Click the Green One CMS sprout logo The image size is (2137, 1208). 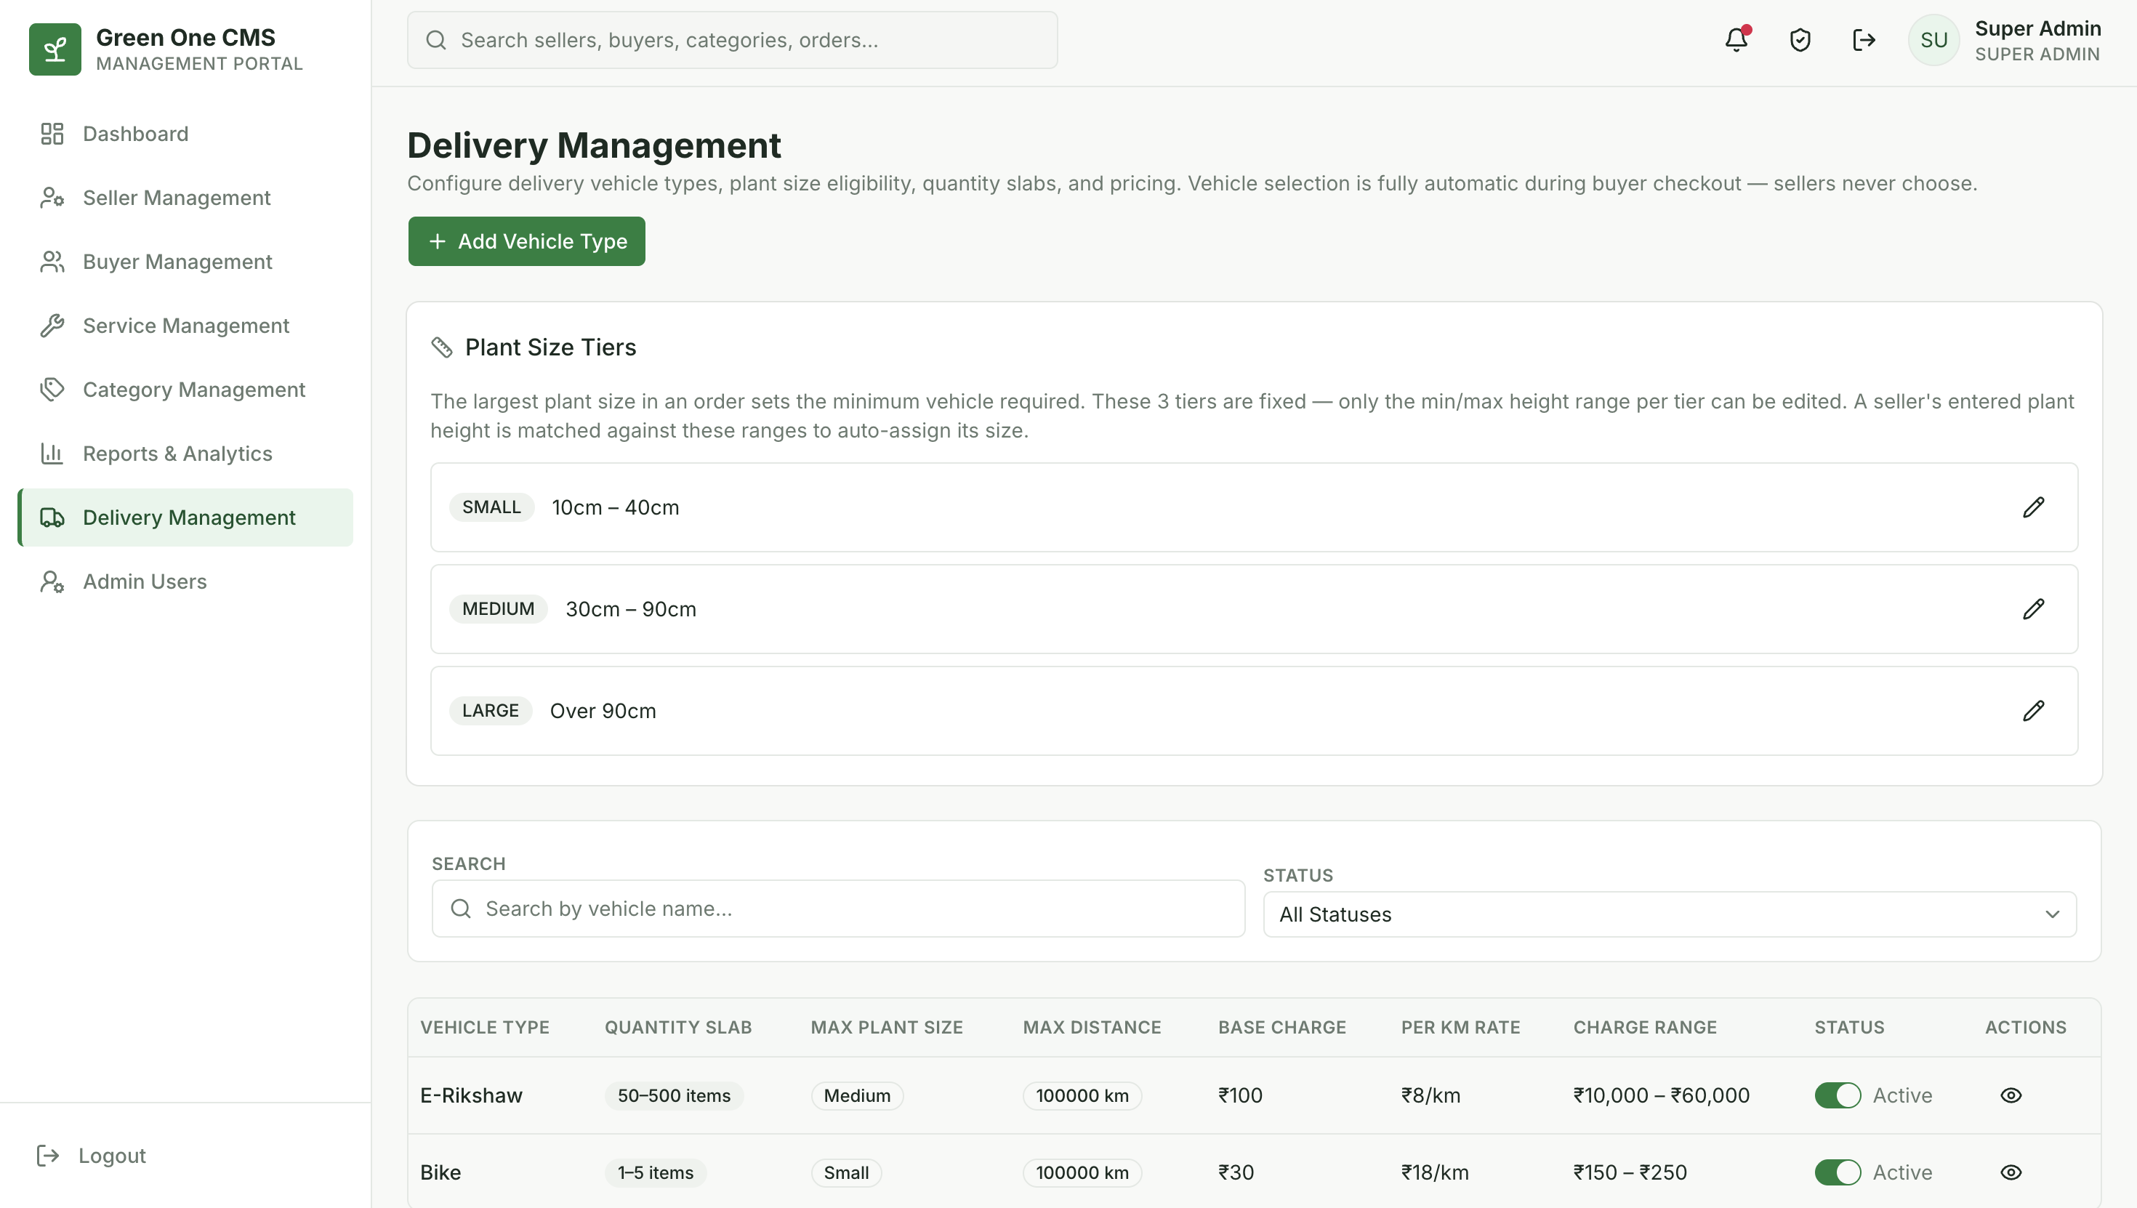coord(55,49)
